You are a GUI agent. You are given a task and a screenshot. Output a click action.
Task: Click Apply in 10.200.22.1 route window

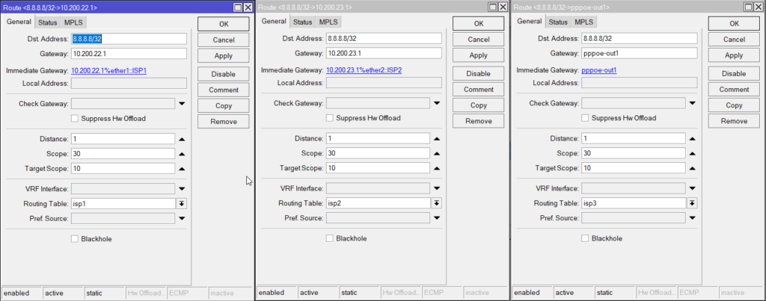pos(223,56)
